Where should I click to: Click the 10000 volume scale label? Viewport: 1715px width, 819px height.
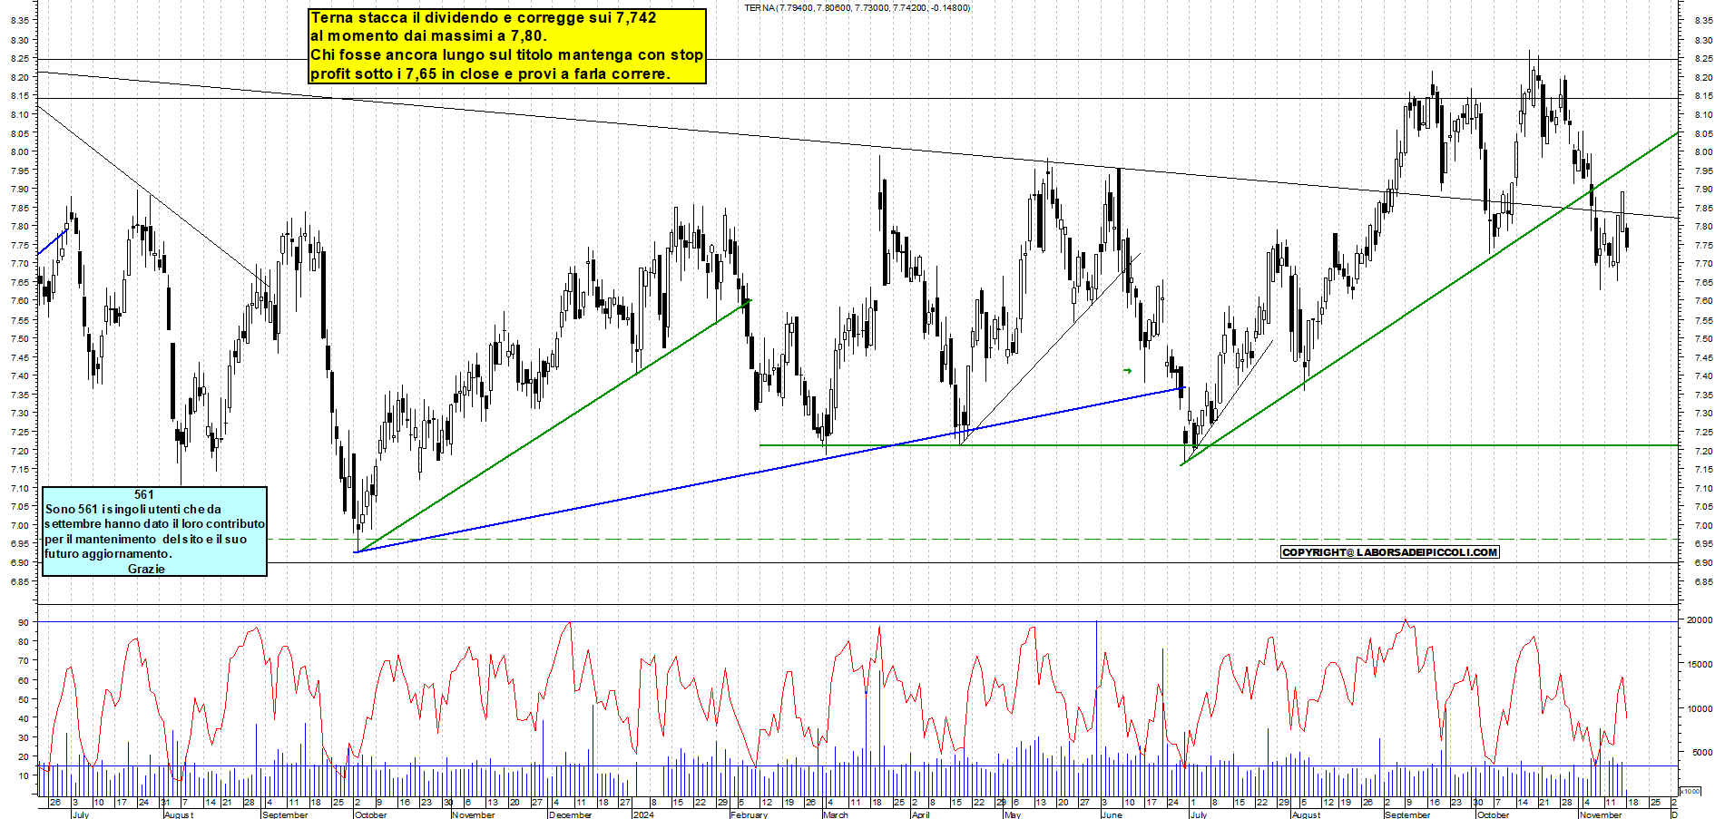pos(1699,709)
